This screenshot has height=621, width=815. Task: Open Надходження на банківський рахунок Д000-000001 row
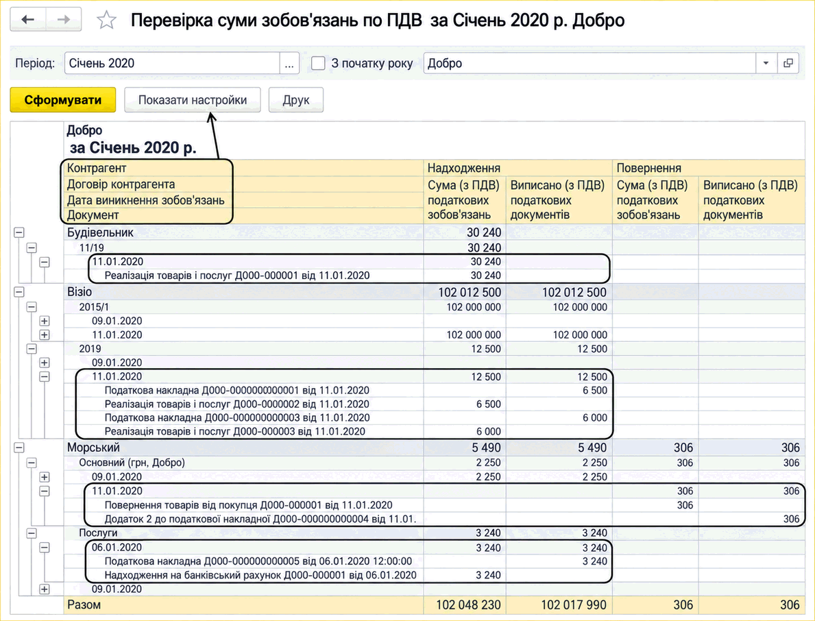[x=260, y=575]
